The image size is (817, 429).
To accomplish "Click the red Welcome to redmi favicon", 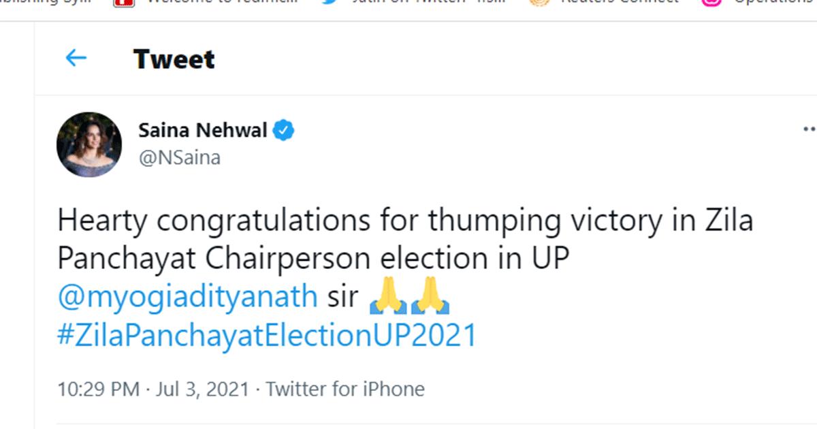I will (x=123, y=3).
